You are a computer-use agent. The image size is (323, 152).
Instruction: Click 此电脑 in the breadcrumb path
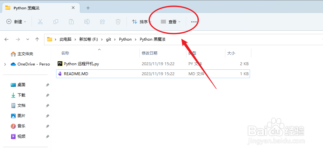click(66, 39)
